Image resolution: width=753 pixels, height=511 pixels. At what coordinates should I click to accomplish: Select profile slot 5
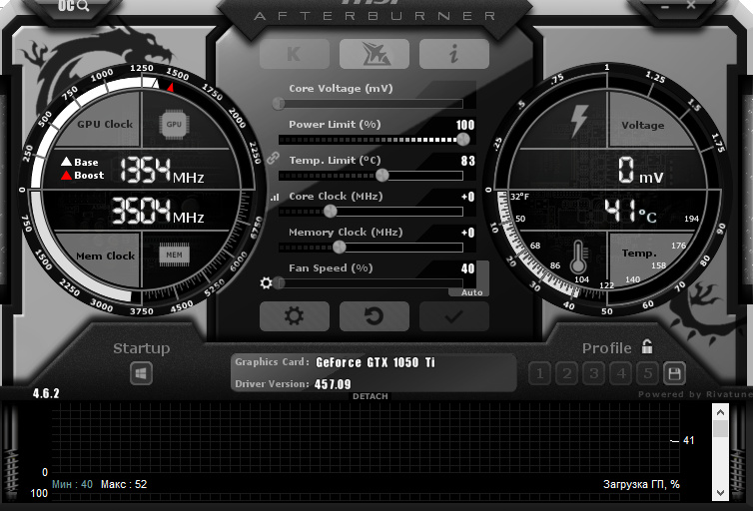pyautogui.click(x=648, y=373)
